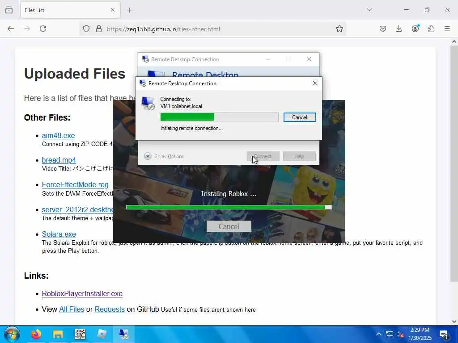
Task: Open File Explorer from the taskbar
Action: pyautogui.click(x=58, y=334)
